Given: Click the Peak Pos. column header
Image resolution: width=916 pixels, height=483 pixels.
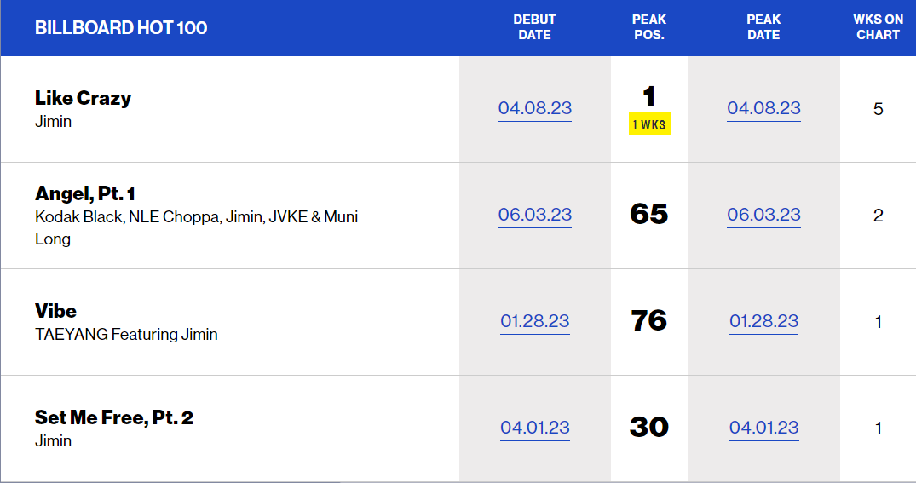Looking at the screenshot, I should tap(649, 27).
